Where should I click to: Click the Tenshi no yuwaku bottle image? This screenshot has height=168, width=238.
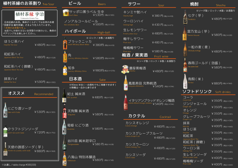pyautogui.click(x=5, y=149)
